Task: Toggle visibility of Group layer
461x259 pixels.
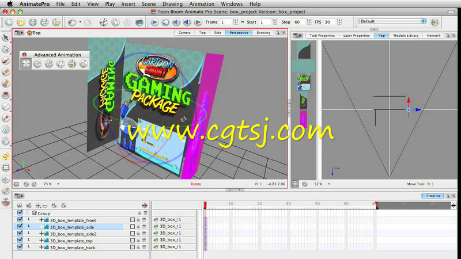Action: pyautogui.click(x=20, y=212)
